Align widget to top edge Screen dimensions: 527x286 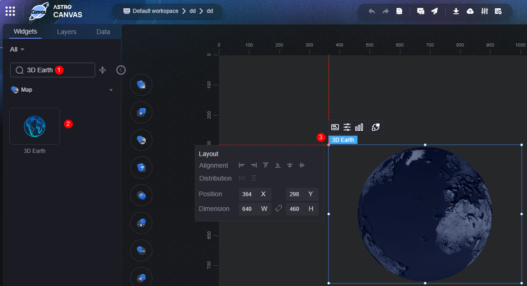tap(266, 165)
